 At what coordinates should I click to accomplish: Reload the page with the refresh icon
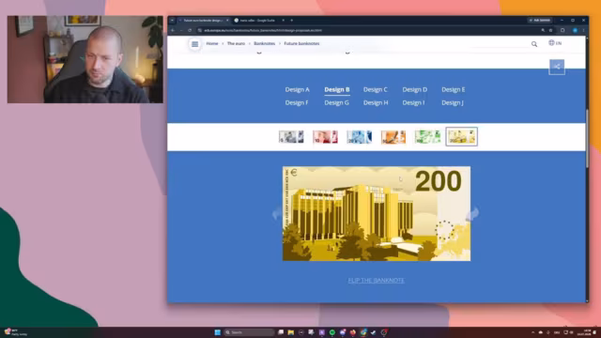coord(190,30)
